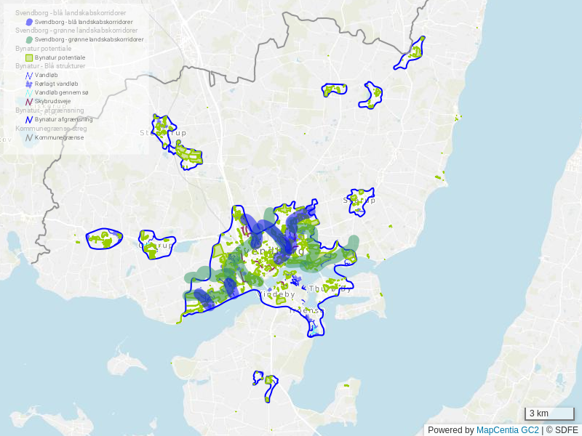Click the grønne landskabskorridorer legend symbol
The image size is (582, 436).
tap(29, 39)
